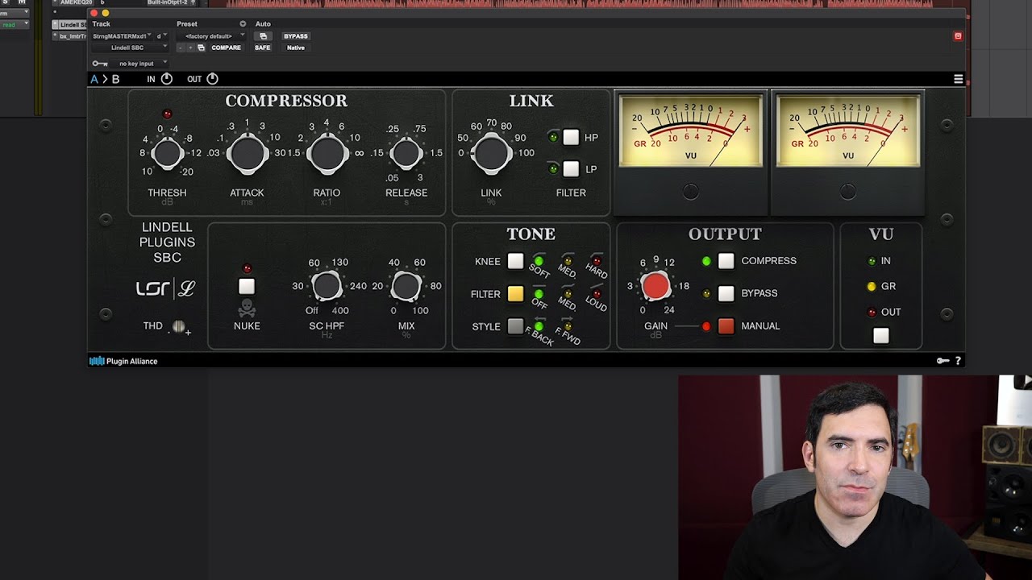The height and width of the screenshot is (580, 1032).
Task: Click the left VU meter calibration screw
Action: point(690,192)
